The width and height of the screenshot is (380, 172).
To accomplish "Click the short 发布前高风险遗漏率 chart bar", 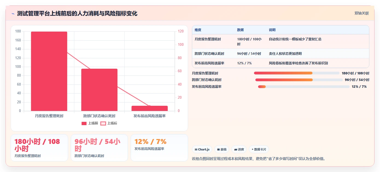I will 150,108.
